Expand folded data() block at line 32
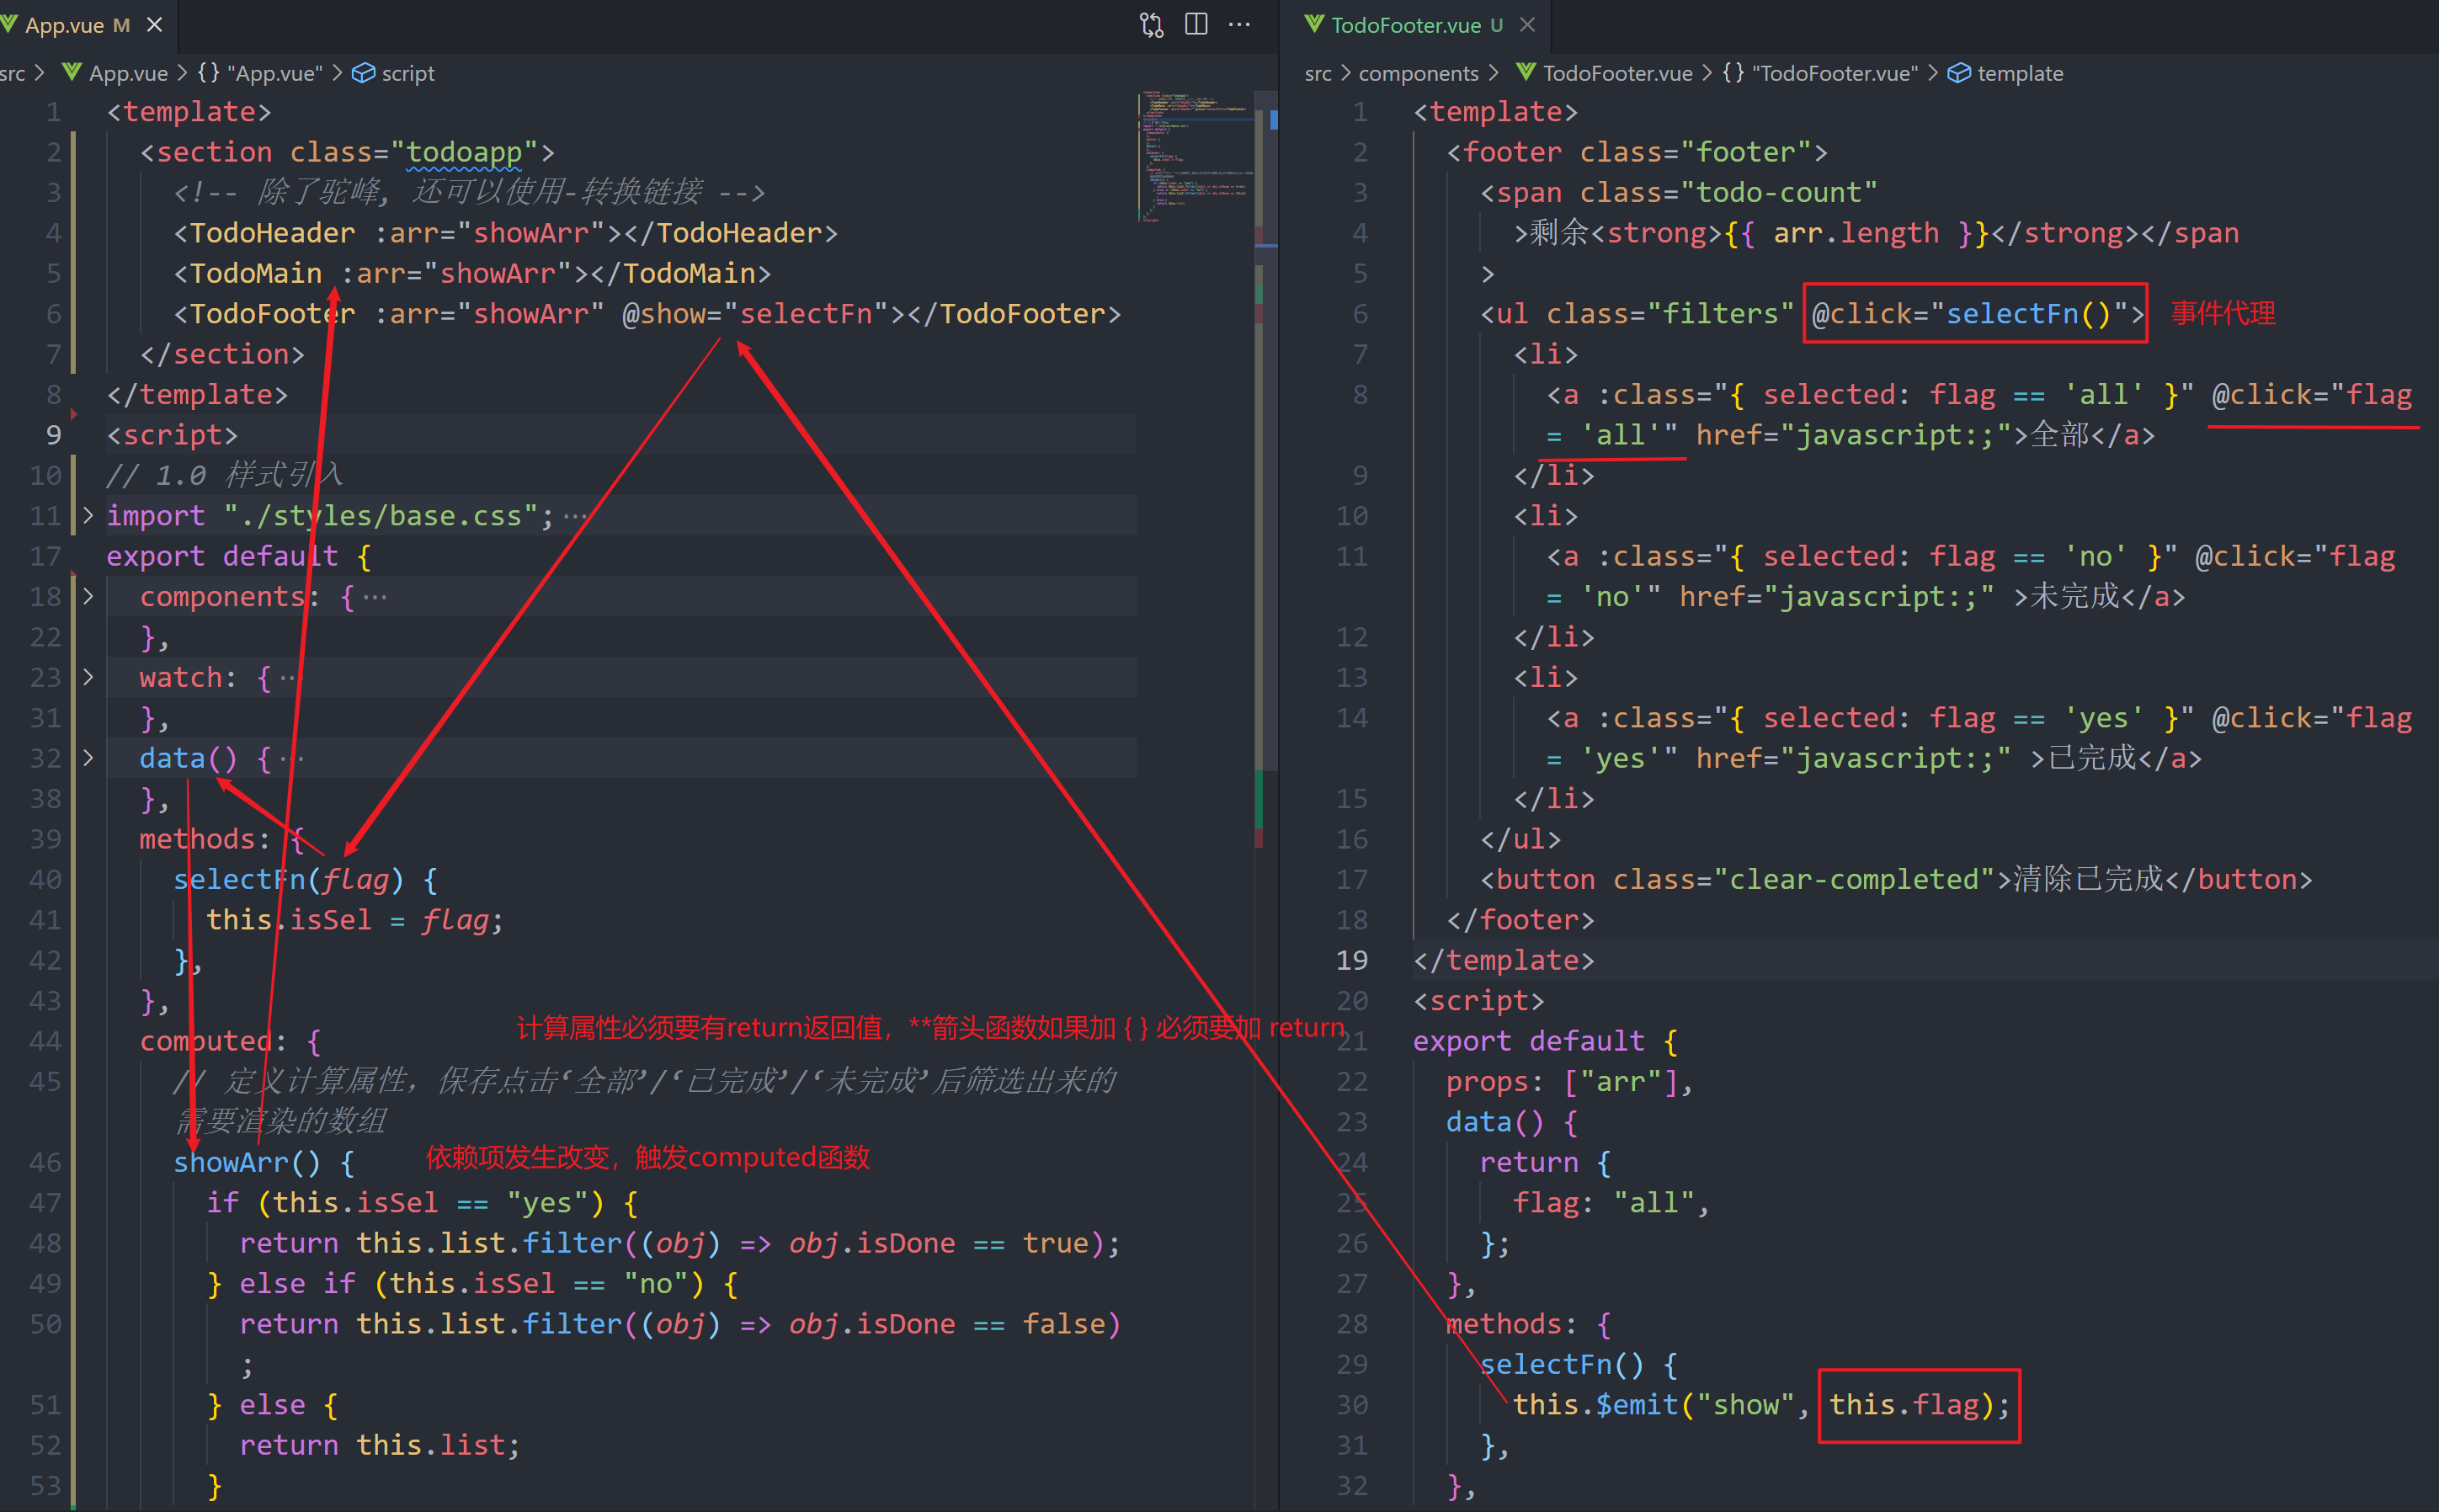Screen dimensions: 2439x1512 click(88, 758)
